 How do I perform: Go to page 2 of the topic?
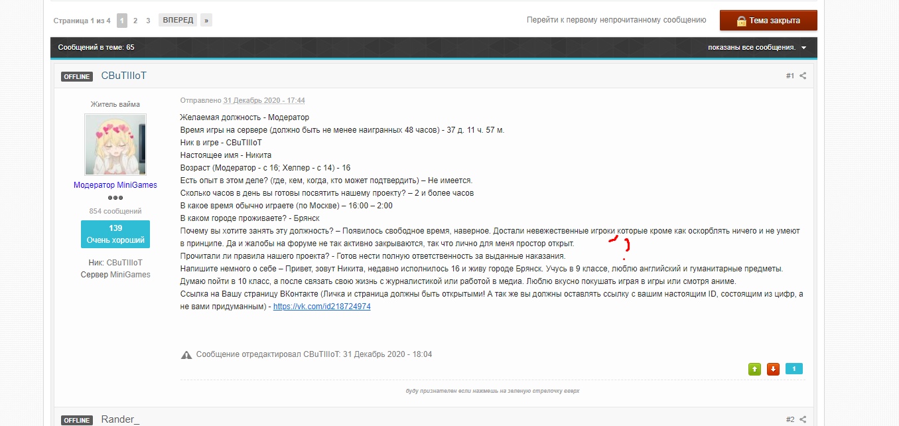(135, 21)
